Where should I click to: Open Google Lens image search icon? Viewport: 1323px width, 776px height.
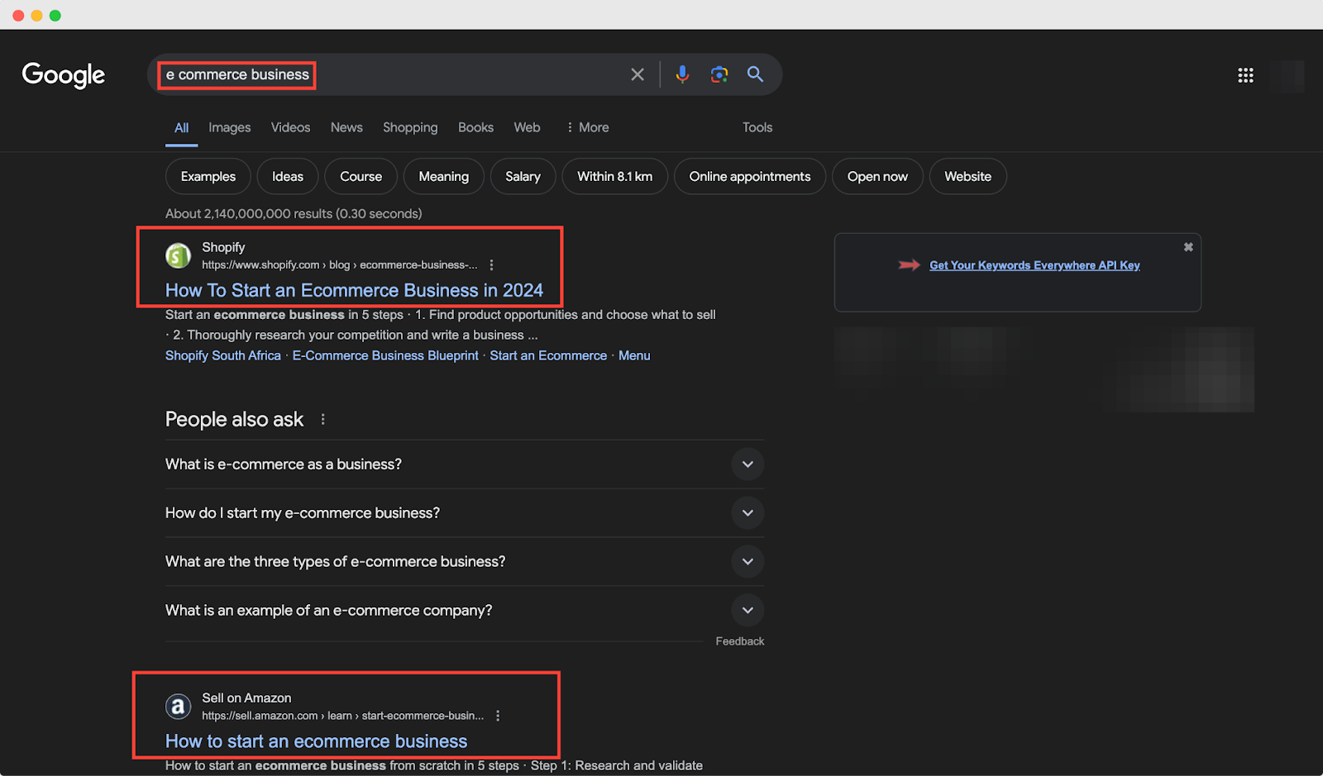(x=719, y=74)
